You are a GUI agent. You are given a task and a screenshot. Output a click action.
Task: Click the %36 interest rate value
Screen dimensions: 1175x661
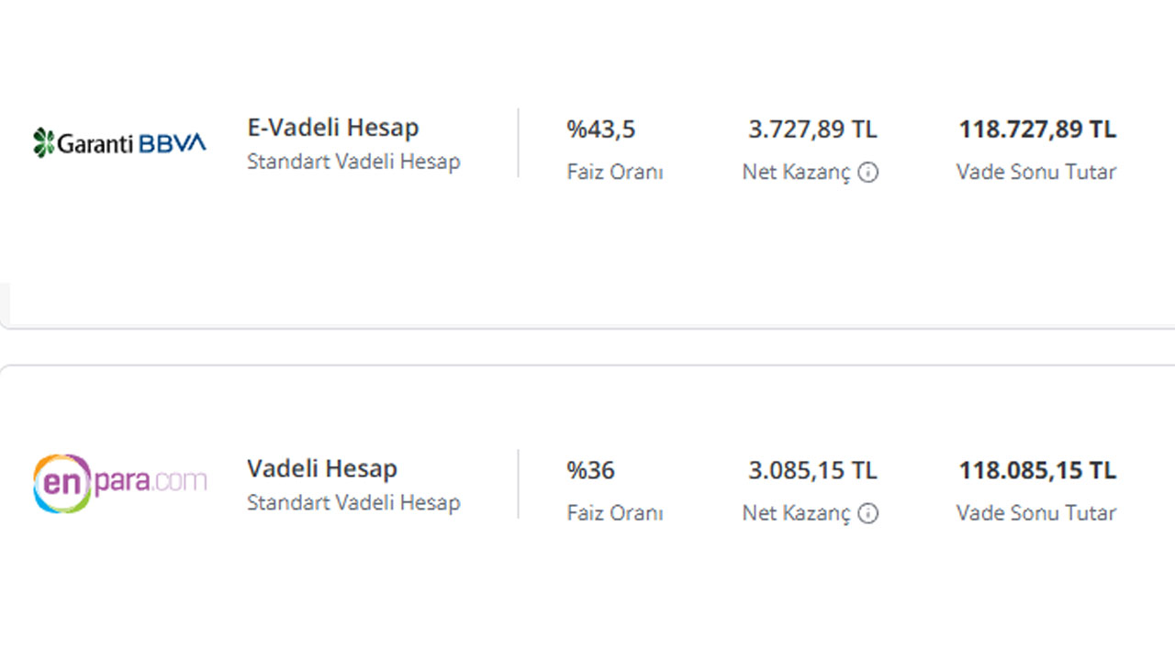coord(590,470)
